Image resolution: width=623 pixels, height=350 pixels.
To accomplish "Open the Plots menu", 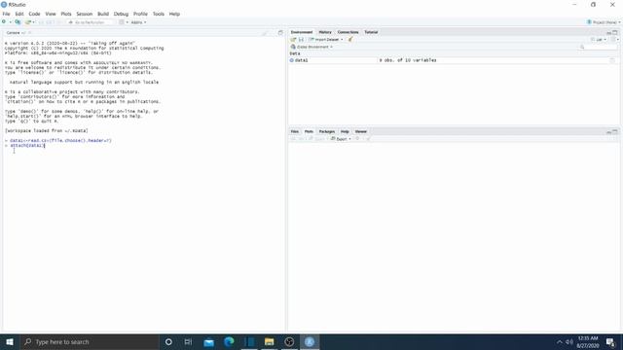I will point(66,14).
